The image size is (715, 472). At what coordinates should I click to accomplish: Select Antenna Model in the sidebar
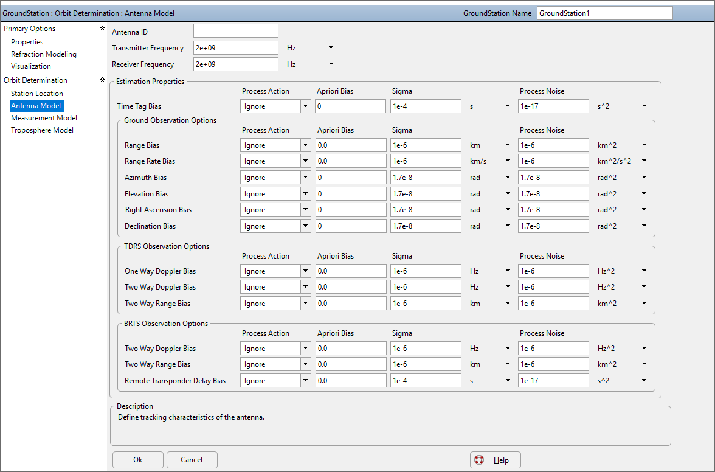click(x=36, y=106)
